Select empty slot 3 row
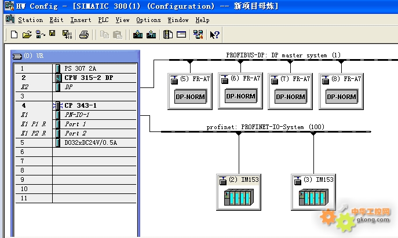 (76, 96)
